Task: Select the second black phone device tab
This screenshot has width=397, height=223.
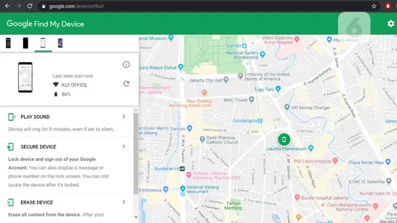Action: coord(25,43)
